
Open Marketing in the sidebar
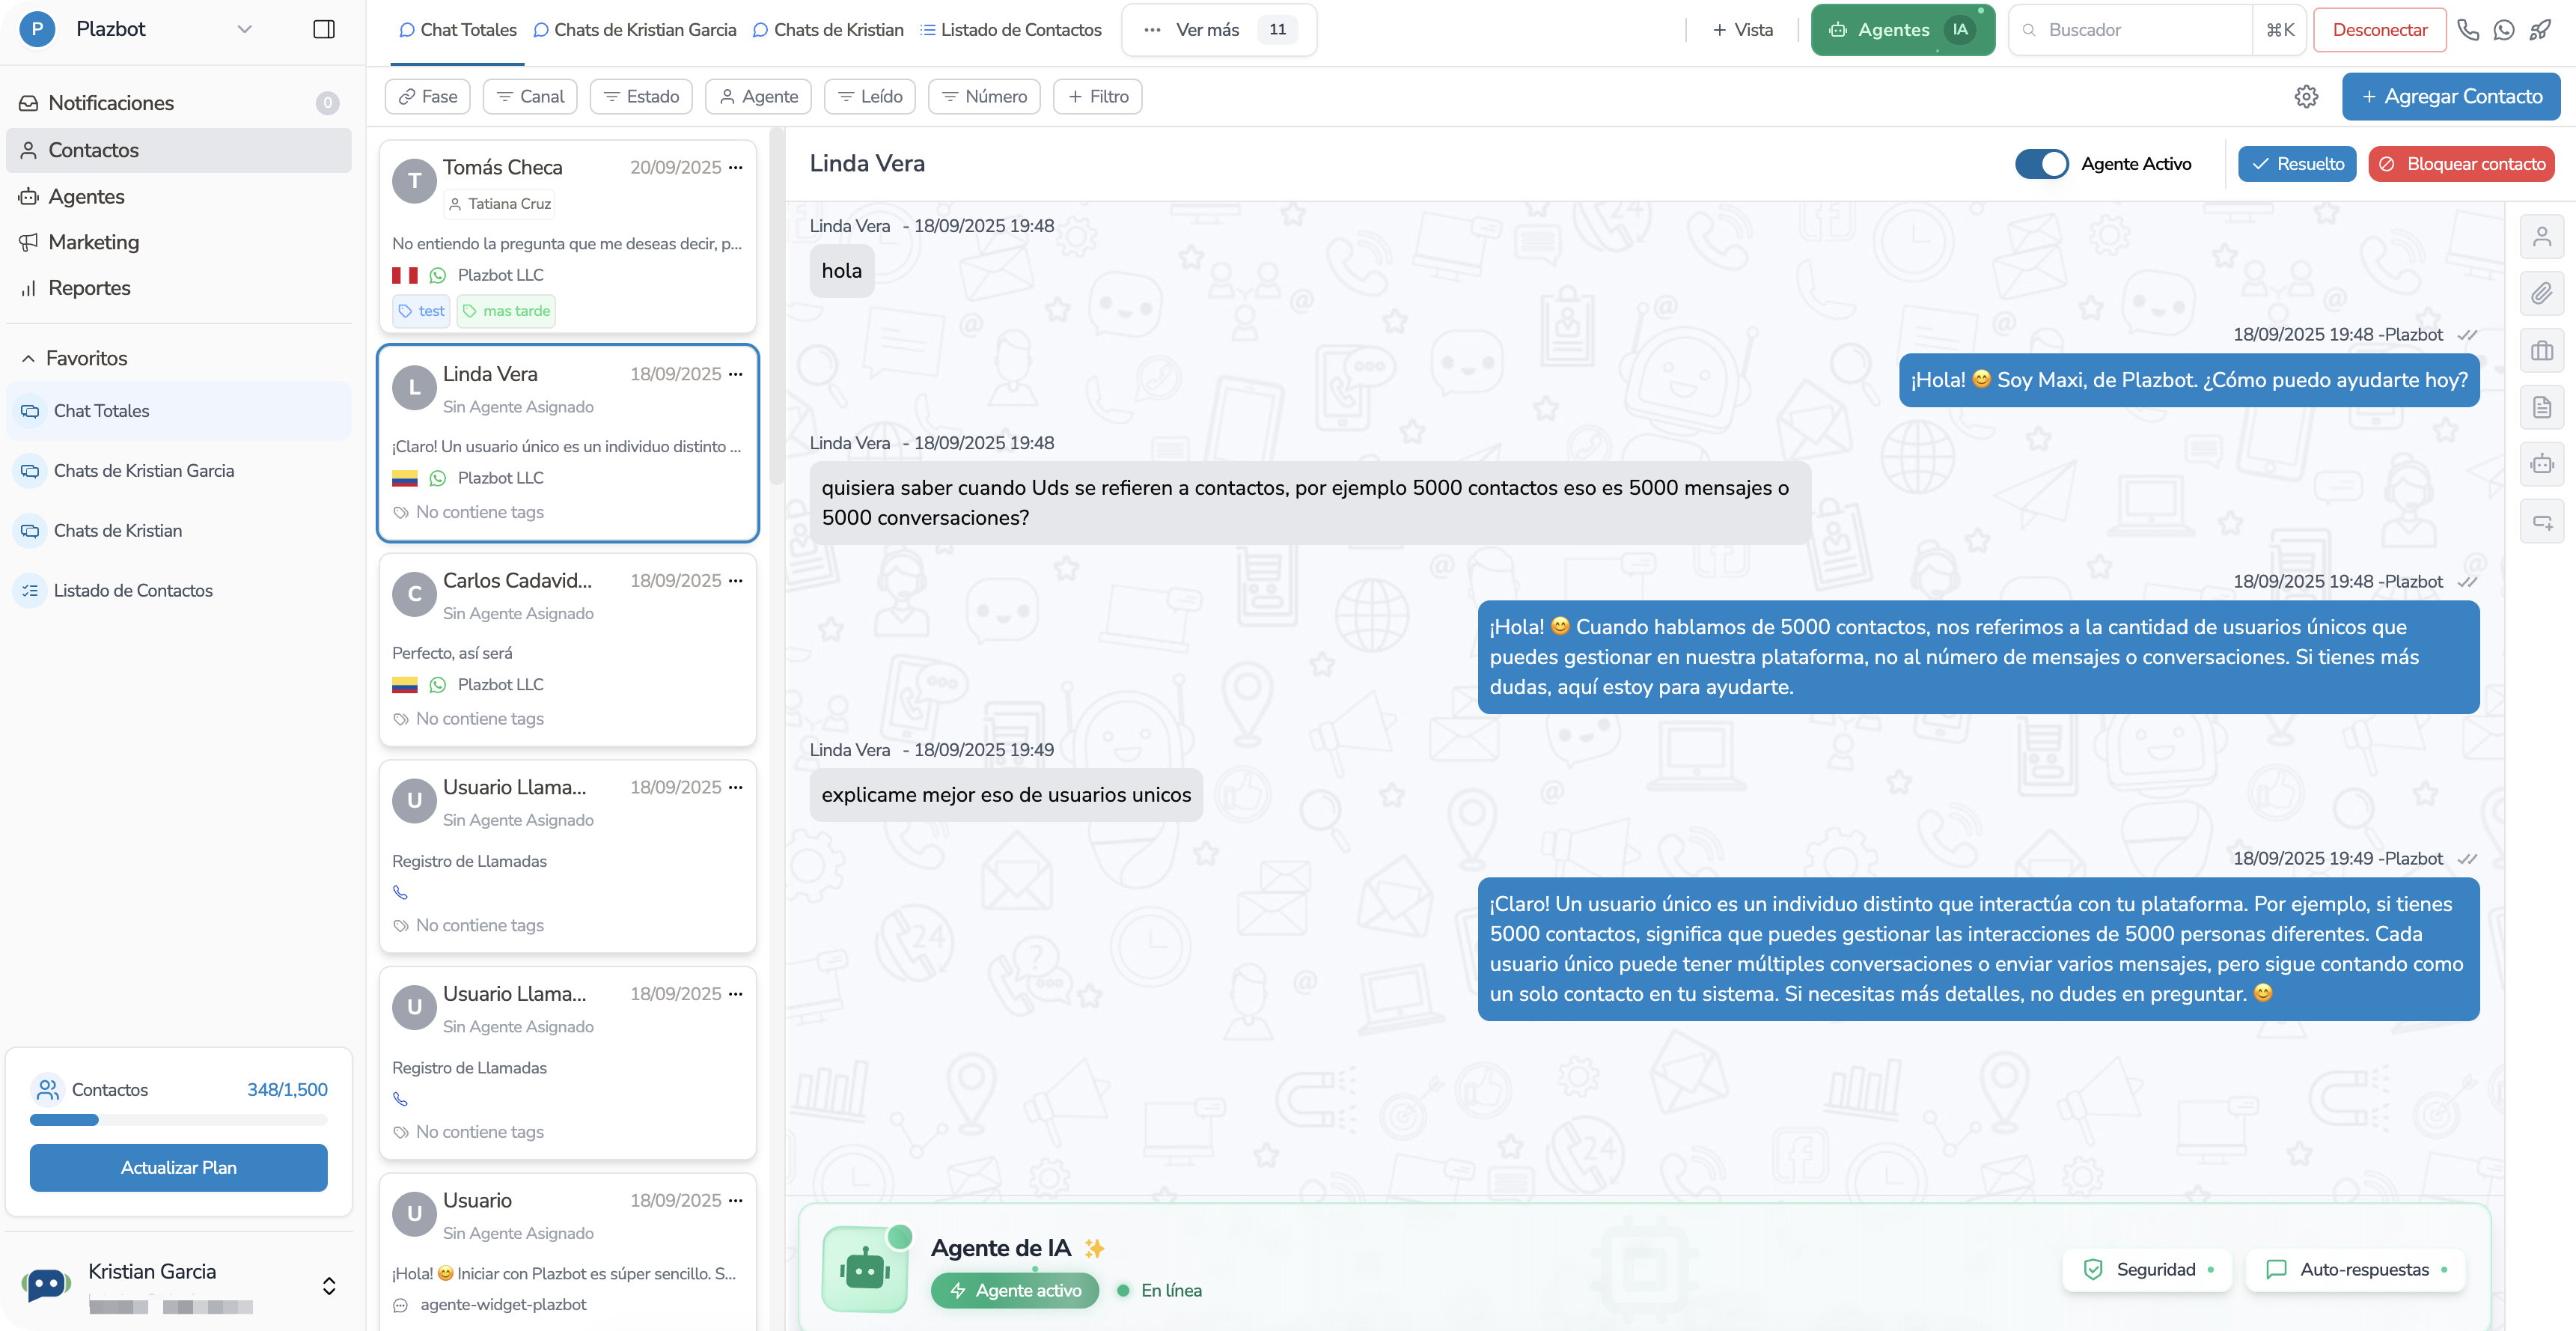click(x=94, y=242)
